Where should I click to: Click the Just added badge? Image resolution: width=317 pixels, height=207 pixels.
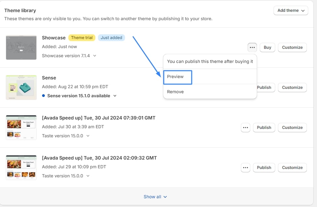[112, 38]
